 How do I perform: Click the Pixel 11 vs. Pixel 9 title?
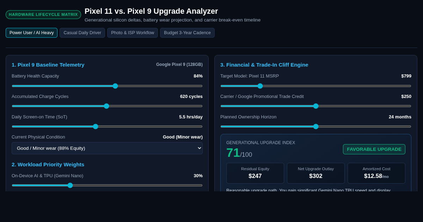pos(151,11)
